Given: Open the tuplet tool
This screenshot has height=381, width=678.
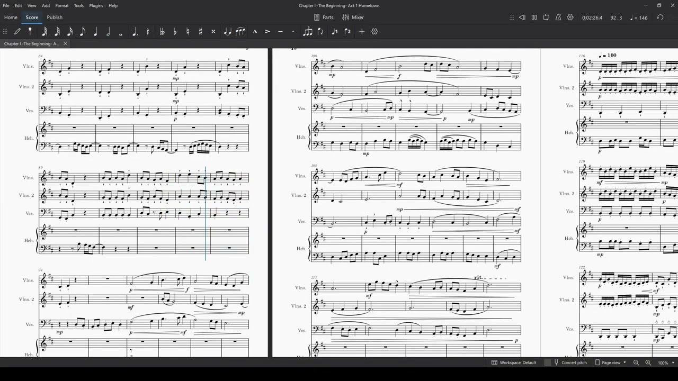Looking at the screenshot, I should click(x=308, y=32).
